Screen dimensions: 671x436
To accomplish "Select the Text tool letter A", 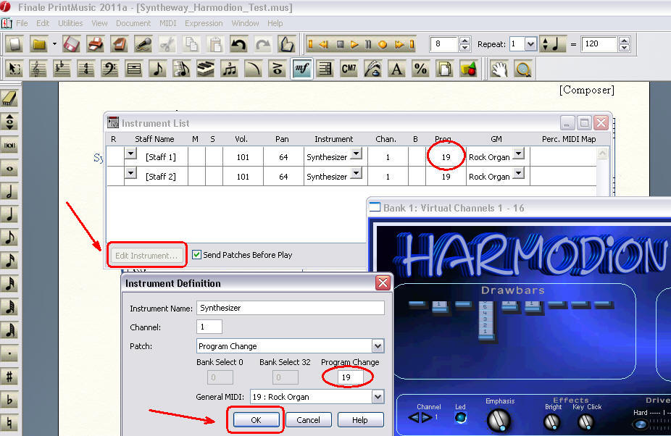I will (x=397, y=69).
